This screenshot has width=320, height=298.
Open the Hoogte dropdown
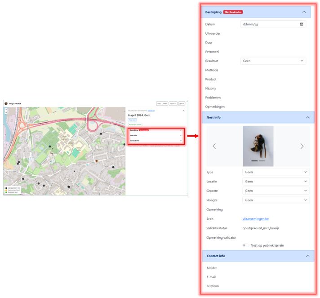[276, 200]
